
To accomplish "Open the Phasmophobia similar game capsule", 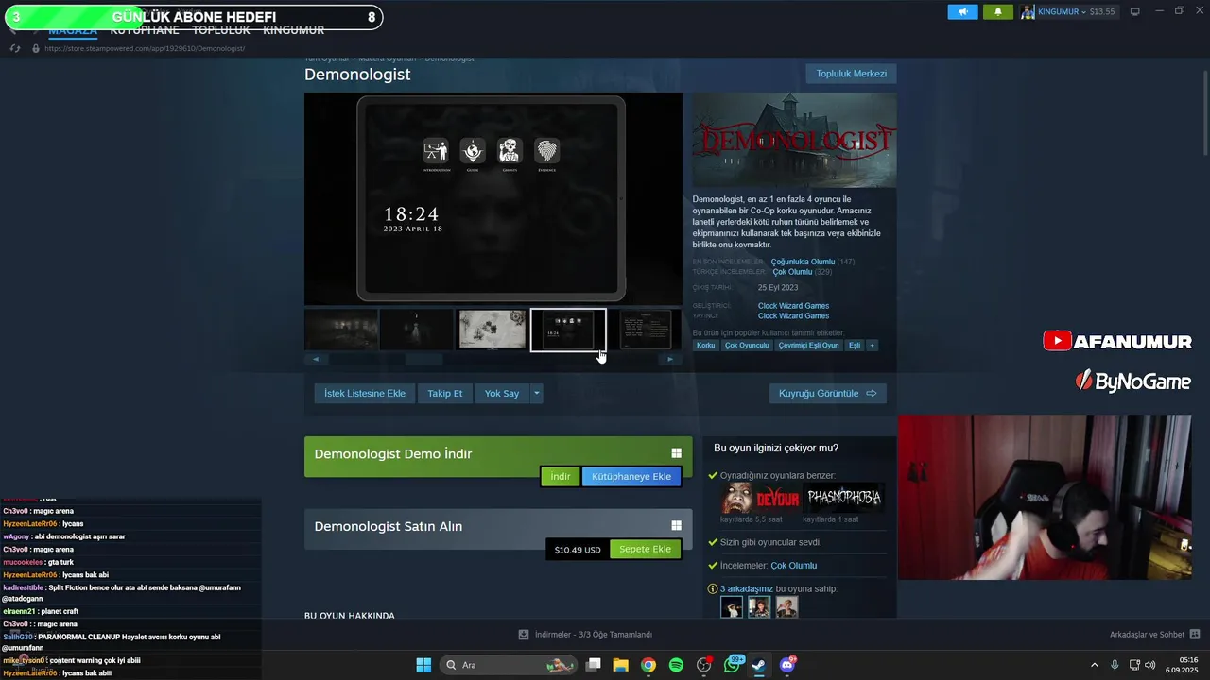I will point(844,498).
